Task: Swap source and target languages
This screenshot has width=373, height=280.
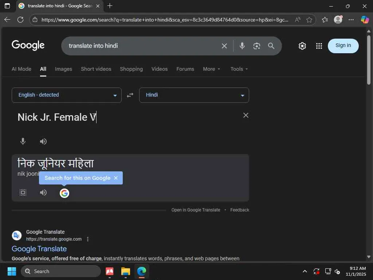Action: [130, 95]
